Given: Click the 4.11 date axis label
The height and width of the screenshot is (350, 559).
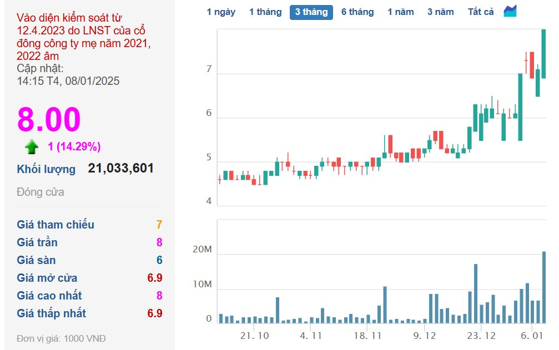Looking at the screenshot, I should tap(311, 336).
